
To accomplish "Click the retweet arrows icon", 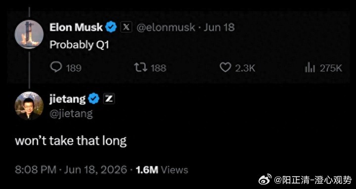I will coord(141,67).
